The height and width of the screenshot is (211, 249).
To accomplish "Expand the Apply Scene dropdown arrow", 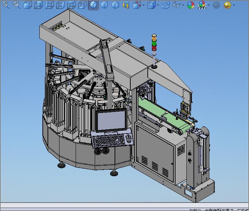I will [208, 5].
